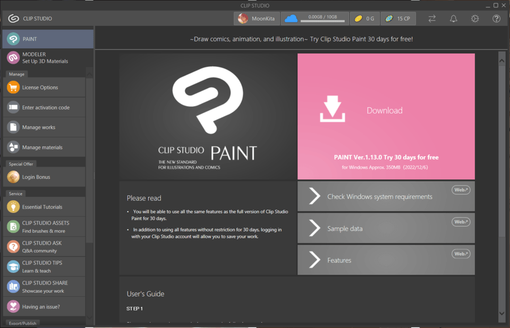Click the PAINT swirl icon in sidebar
The image size is (510, 328).
point(13,39)
